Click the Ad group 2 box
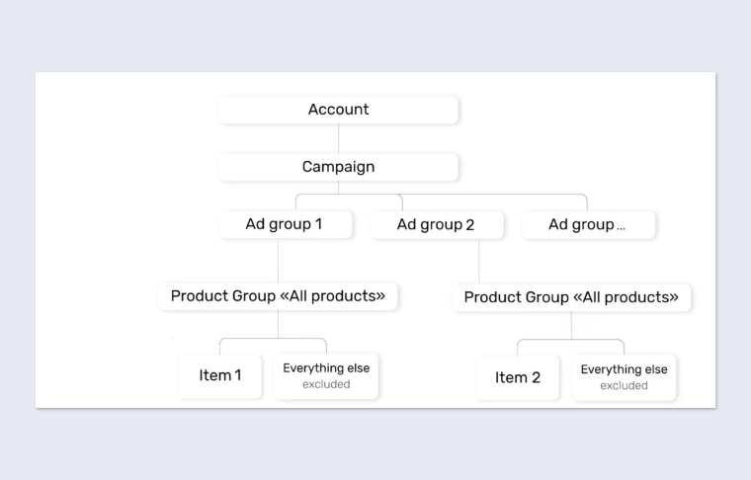Viewport: 751px width, 480px height. click(x=436, y=225)
